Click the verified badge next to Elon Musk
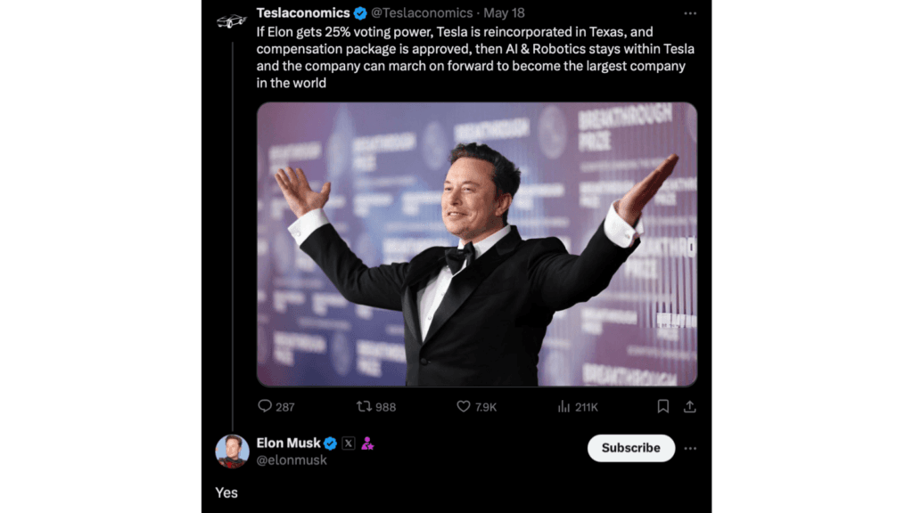The height and width of the screenshot is (513, 913). tap(332, 443)
